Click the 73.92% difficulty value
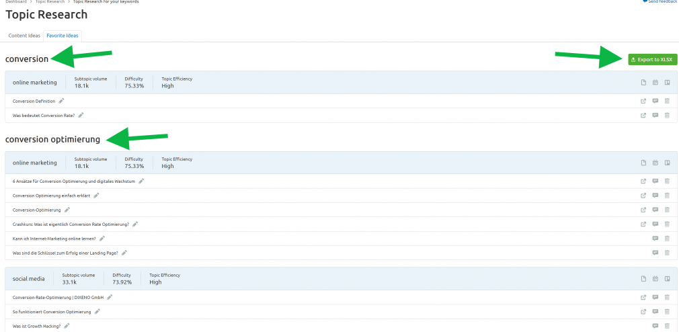The image size is (679, 332). (122, 282)
